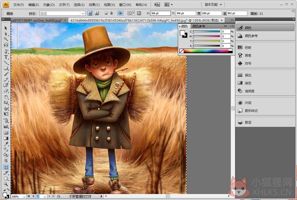Select the Artboard tool in toolbox

[6, 167]
